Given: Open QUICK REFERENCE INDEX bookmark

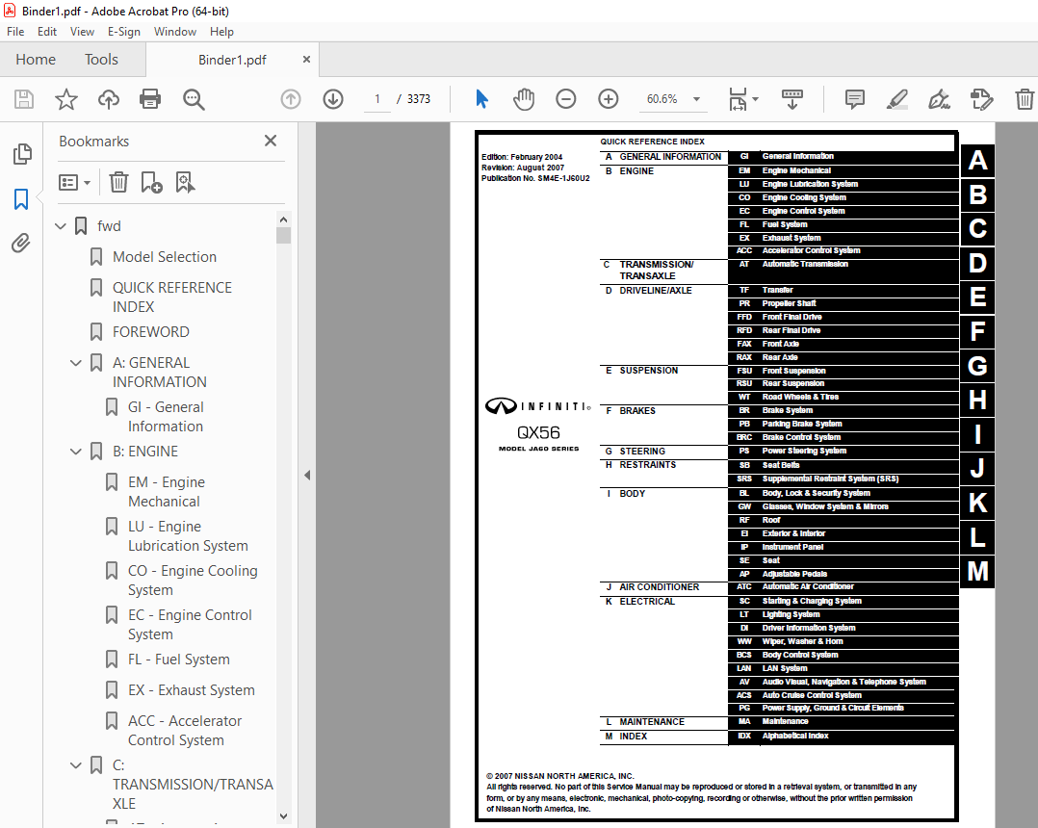Looking at the screenshot, I should click(172, 298).
